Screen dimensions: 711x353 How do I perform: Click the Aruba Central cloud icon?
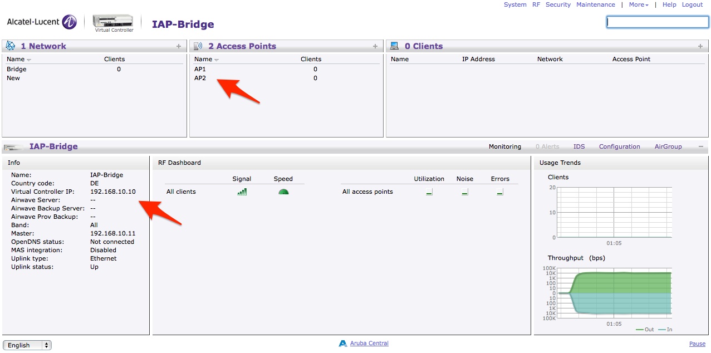[343, 344]
